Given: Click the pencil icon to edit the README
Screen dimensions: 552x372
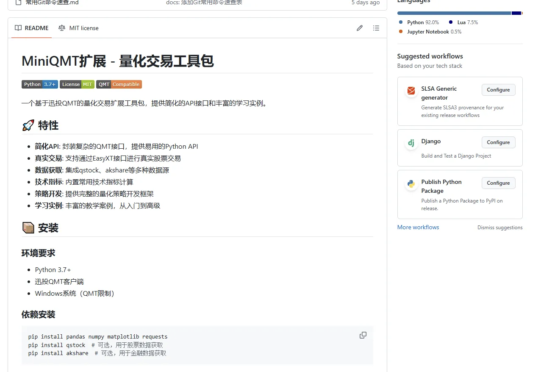Looking at the screenshot, I should (359, 28).
